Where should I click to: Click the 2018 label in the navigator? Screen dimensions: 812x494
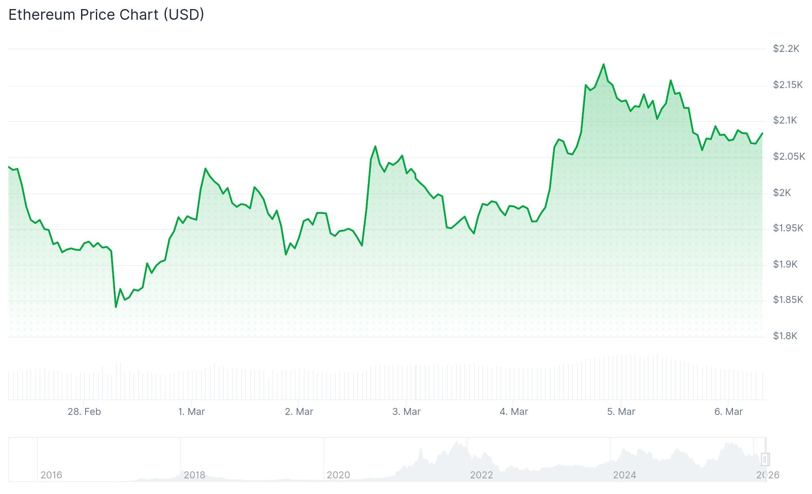194,475
